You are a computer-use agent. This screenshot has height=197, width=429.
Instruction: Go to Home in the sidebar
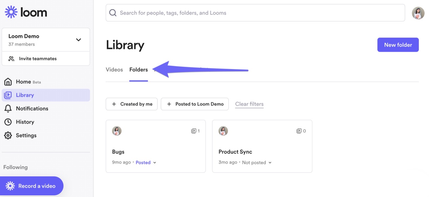46,82
